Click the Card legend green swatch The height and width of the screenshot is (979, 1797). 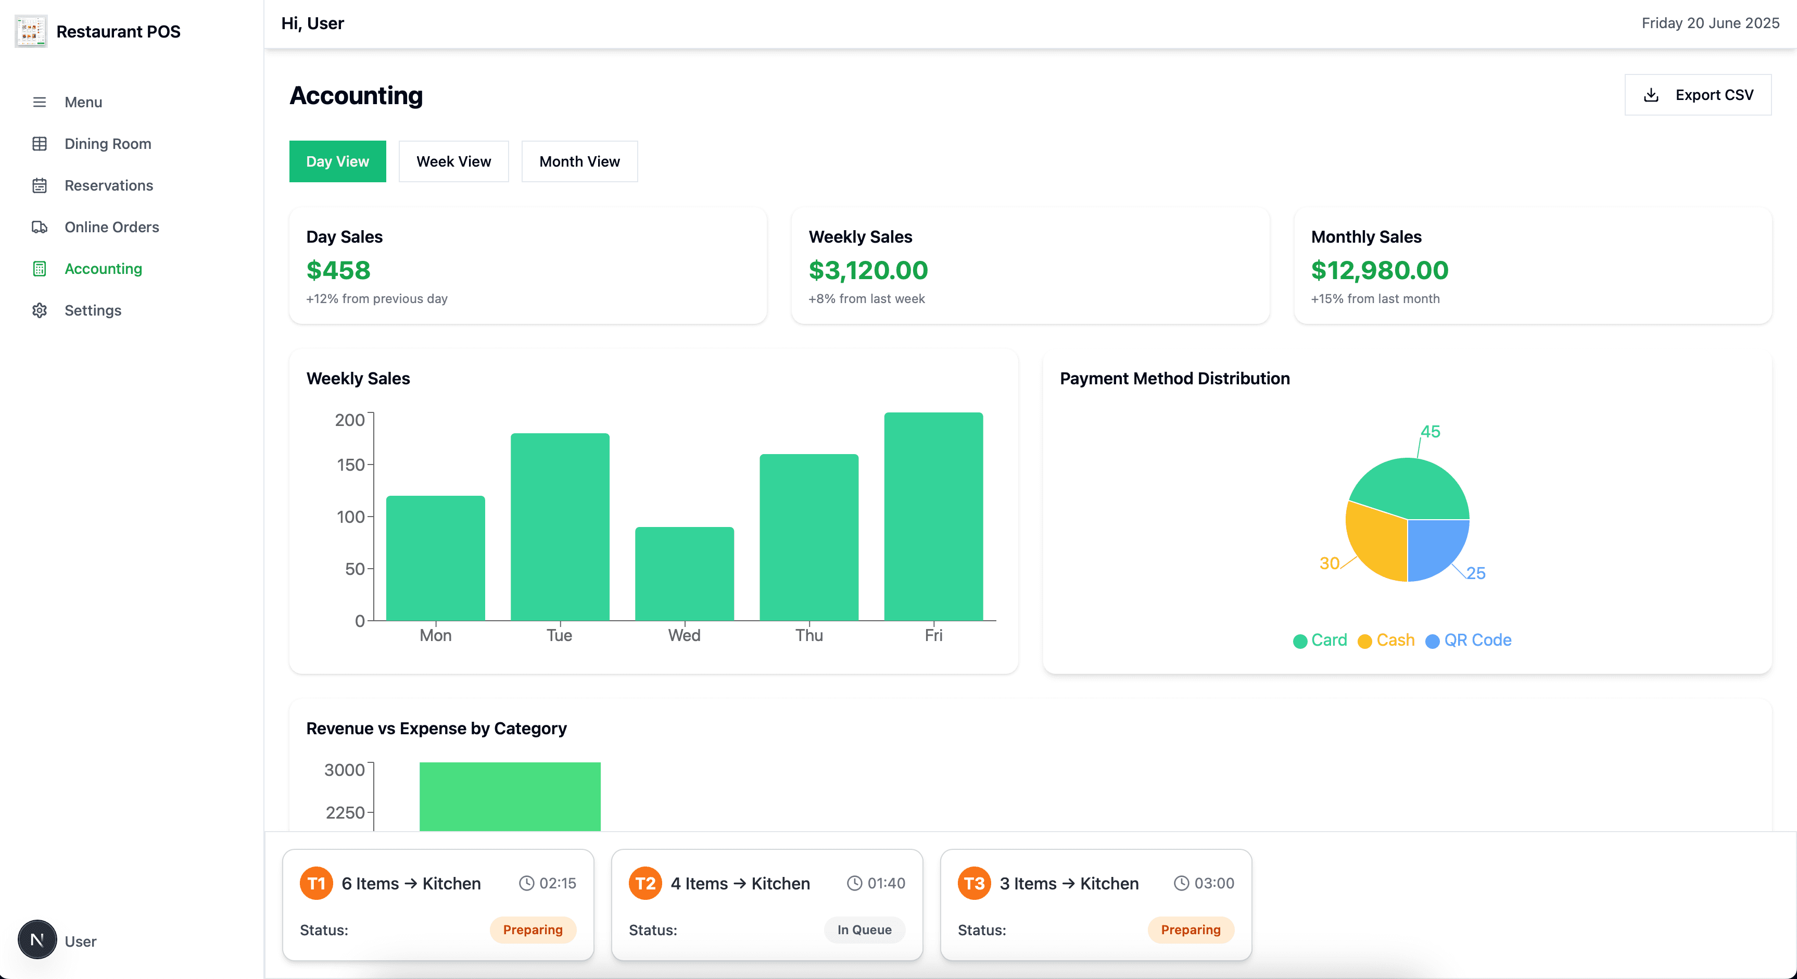tap(1300, 641)
